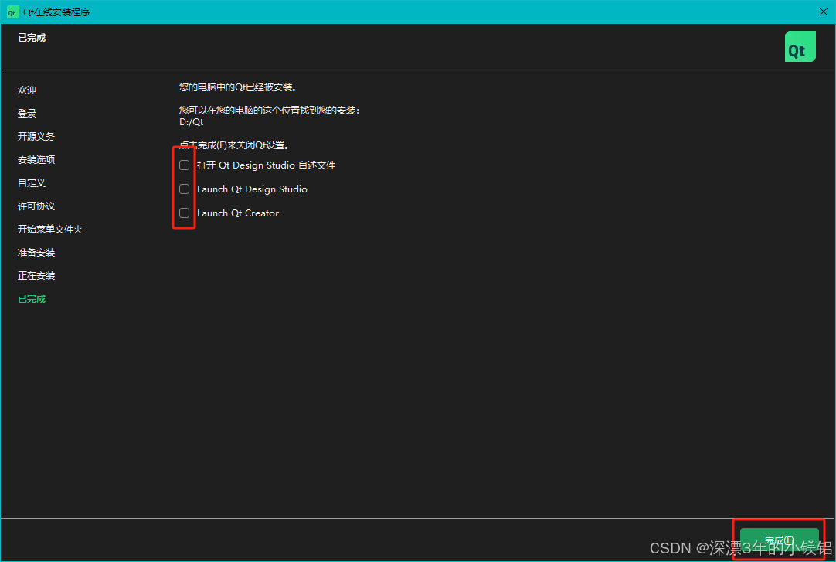The height and width of the screenshot is (562, 836).
Task: Click the 完成(F) finish button
Action: coord(779,540)
